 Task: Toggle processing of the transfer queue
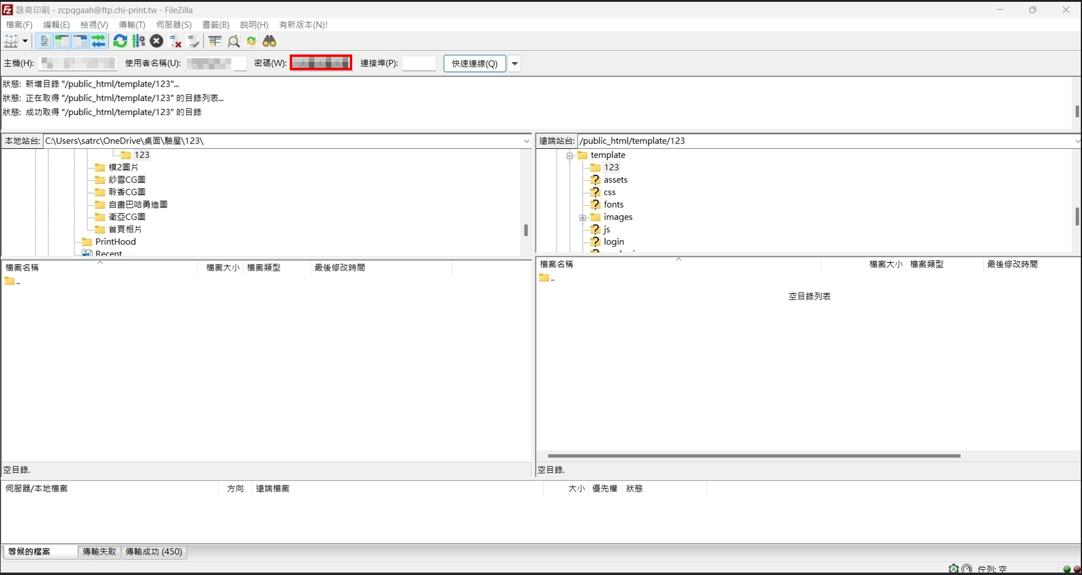click(x=139, y=41)
